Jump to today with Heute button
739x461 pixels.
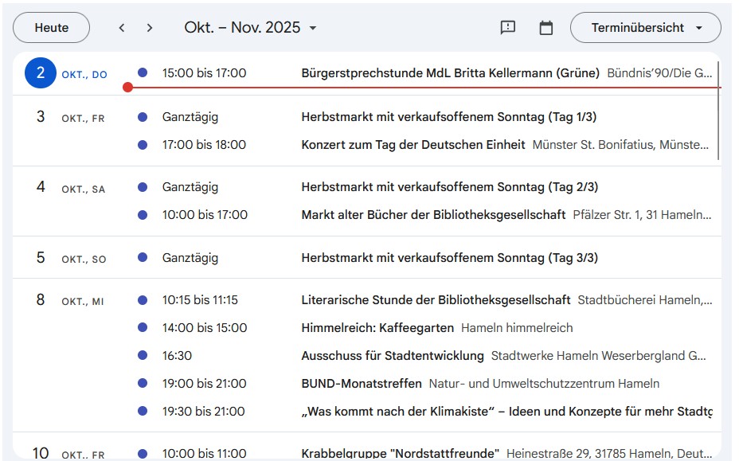point(52,28)
